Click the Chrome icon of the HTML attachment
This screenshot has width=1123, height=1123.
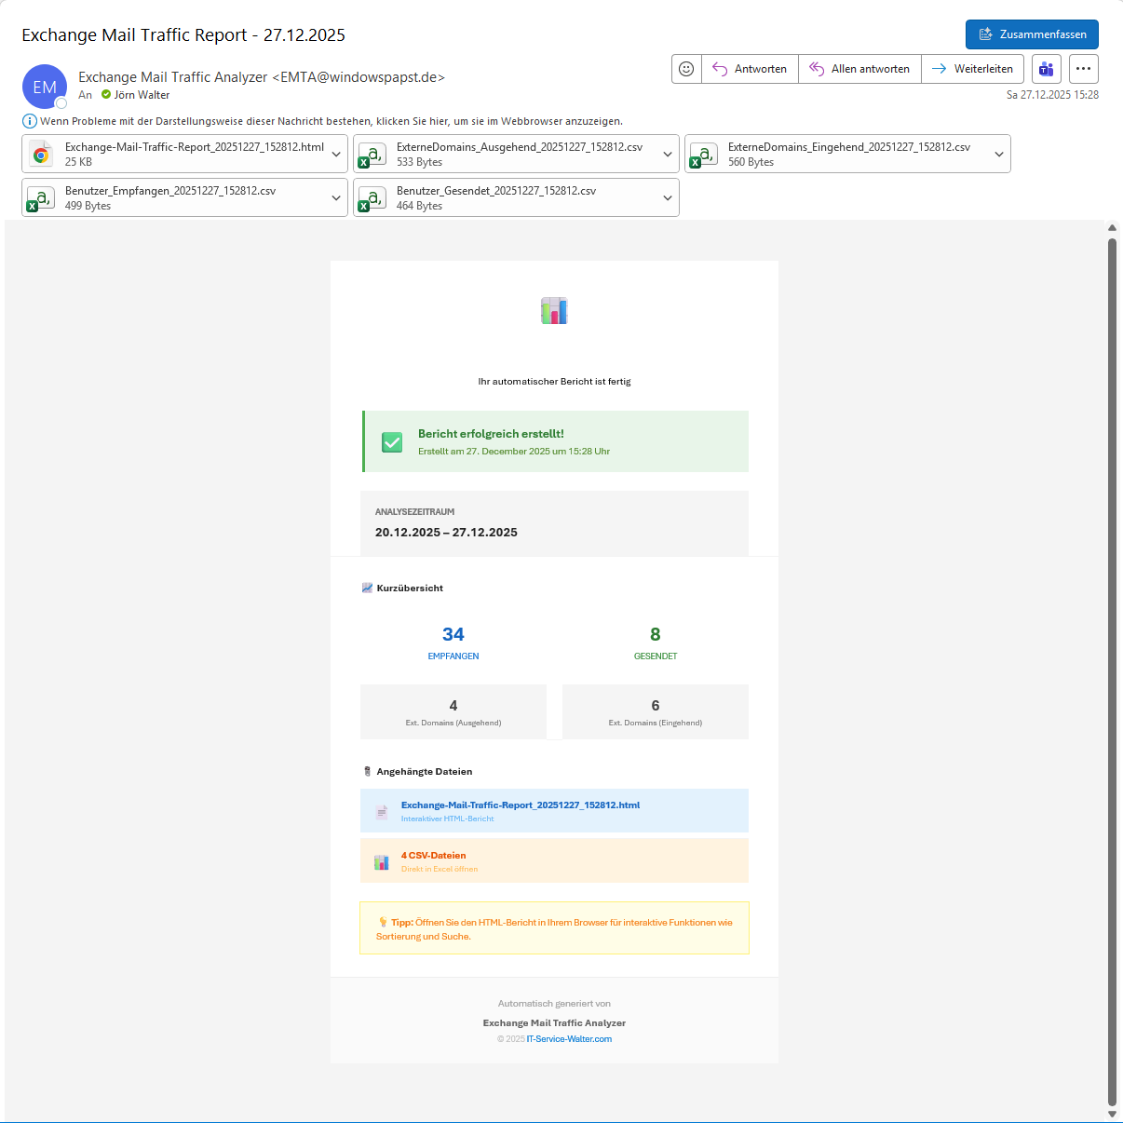click(x=41, y=155)
